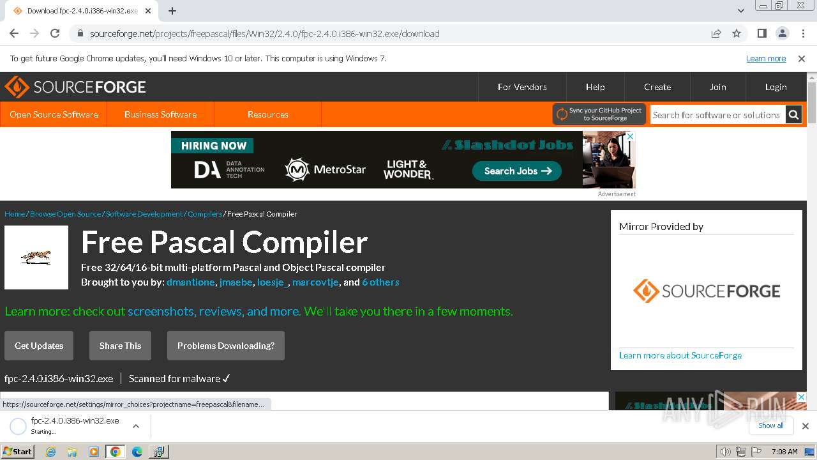
Task: Click the padlock site info icon
Action: tap(80, 33)
